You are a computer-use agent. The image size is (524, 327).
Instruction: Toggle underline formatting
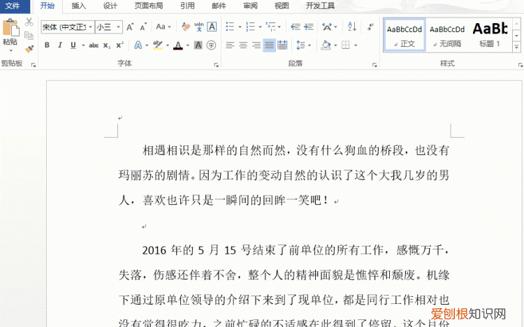(73, 45)
